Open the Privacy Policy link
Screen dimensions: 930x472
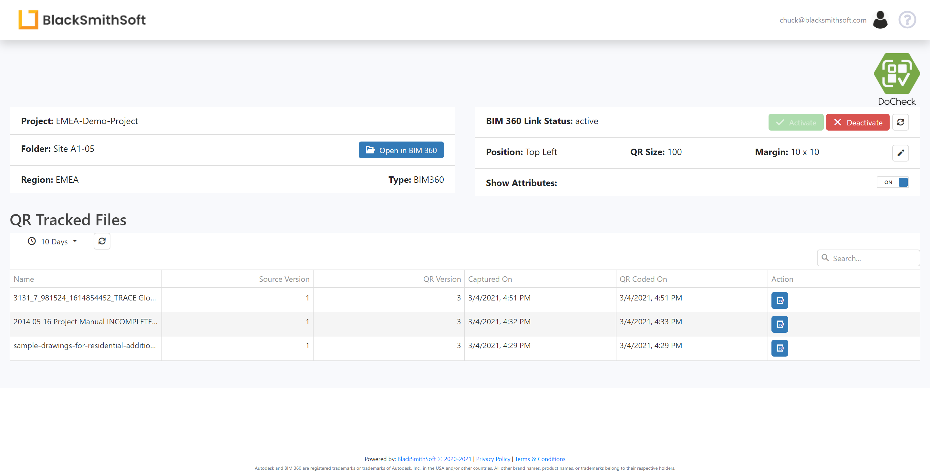493,459
